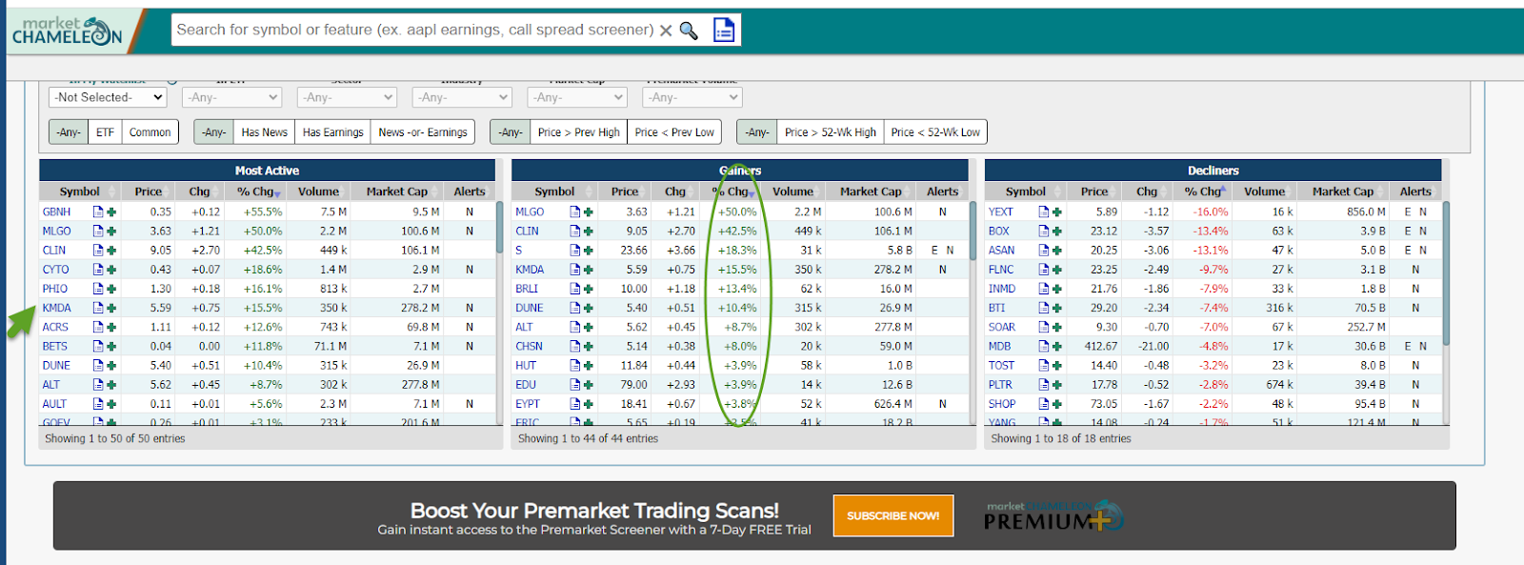Image resolution: width=1524 pixels, height=565 pixels.
Task: Click the Market Chameleon logo
Action: click(x=67, y=30)
